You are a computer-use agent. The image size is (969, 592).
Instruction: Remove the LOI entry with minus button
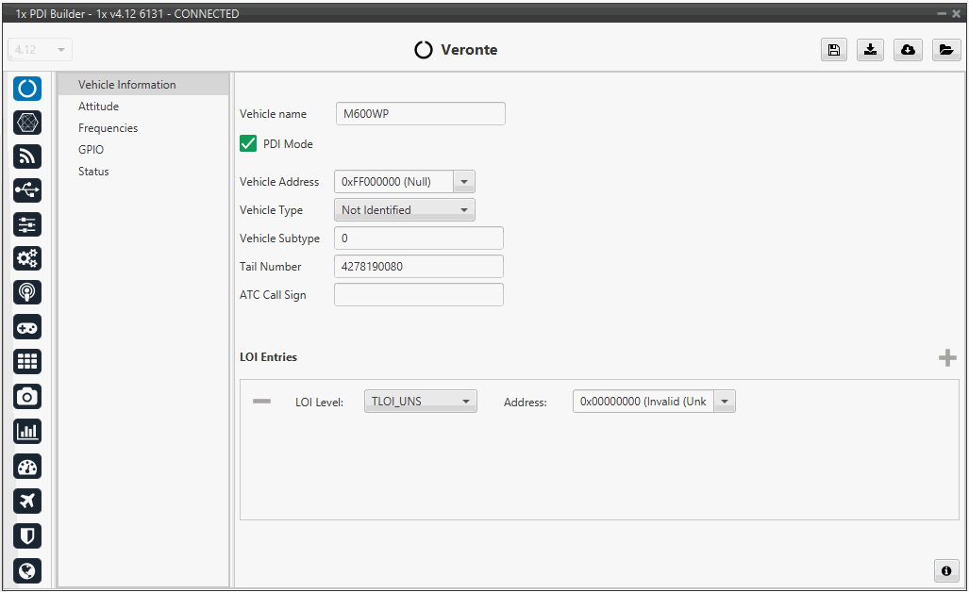click(x=261, y=402)
